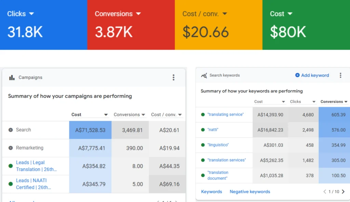Image resolution: width=350 pixels, height=202 pixels.
Task: Open the Cost dropdown on green tile
Action: [290, 14]
